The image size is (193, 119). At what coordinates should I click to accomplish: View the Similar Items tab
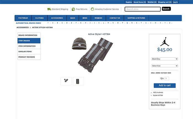[29, 51]
